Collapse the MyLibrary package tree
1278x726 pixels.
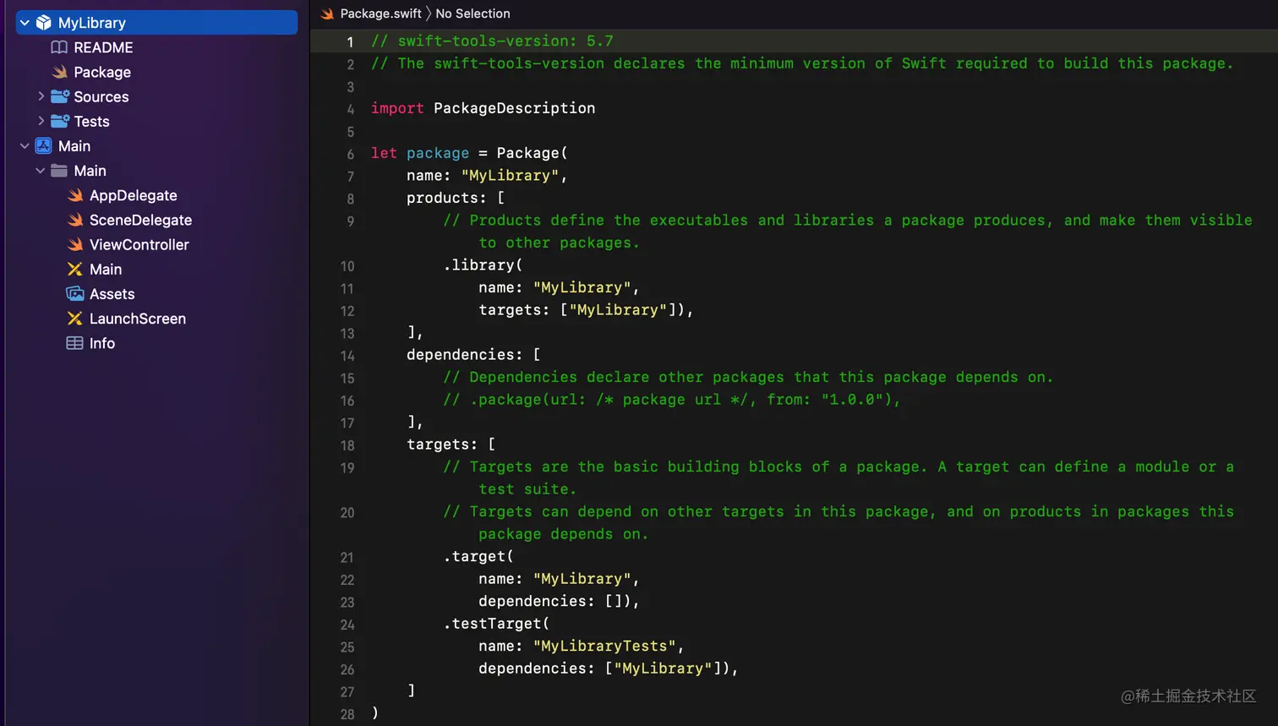click(25, 23)
